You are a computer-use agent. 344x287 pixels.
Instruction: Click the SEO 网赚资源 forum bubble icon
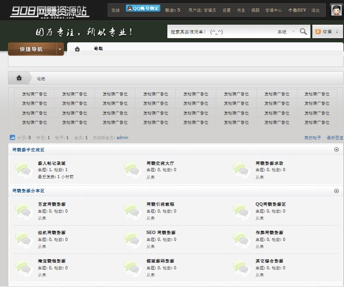pos(132,240)
